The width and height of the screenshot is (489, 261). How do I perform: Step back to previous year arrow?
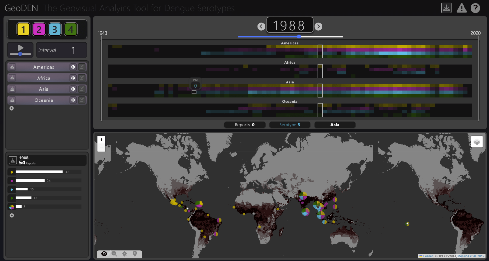pyautogui.click(x=261, y=26)
